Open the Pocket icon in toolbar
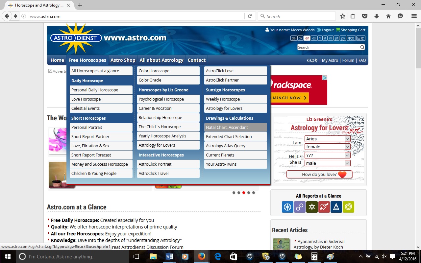Screen dimensions: 421x263 tap(365, 16)
